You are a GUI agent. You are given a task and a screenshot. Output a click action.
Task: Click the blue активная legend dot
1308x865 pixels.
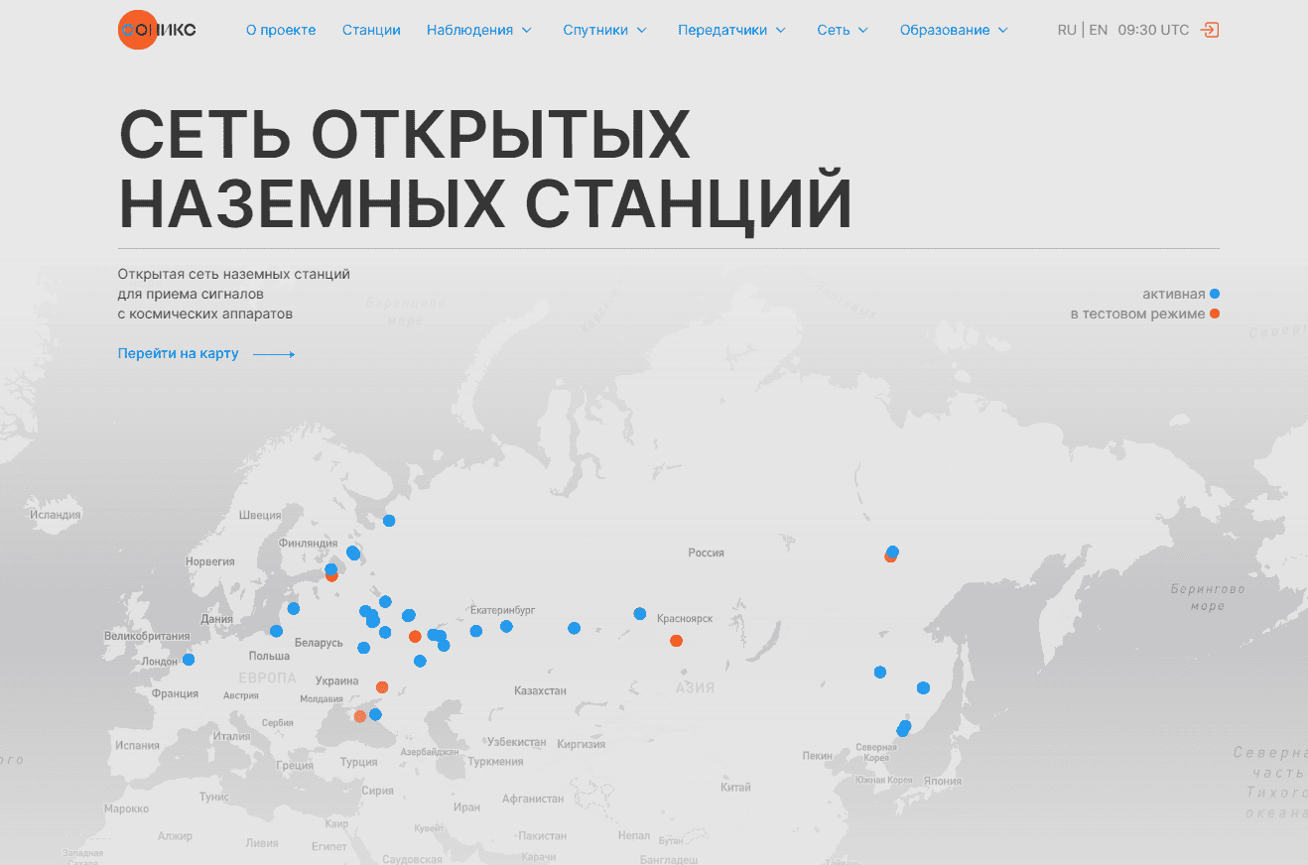[x=1215, y=294]
